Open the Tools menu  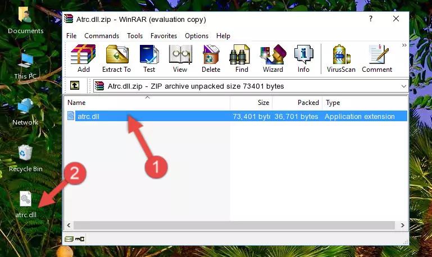tap(135, 36)
